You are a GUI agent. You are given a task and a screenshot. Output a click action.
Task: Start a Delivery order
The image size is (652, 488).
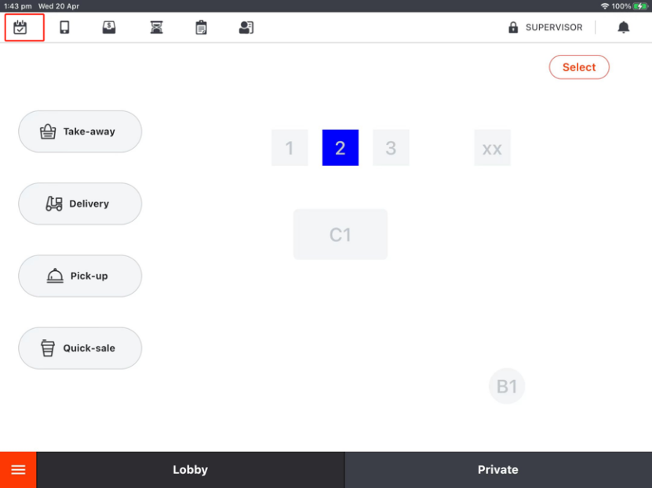click(80, 204)
